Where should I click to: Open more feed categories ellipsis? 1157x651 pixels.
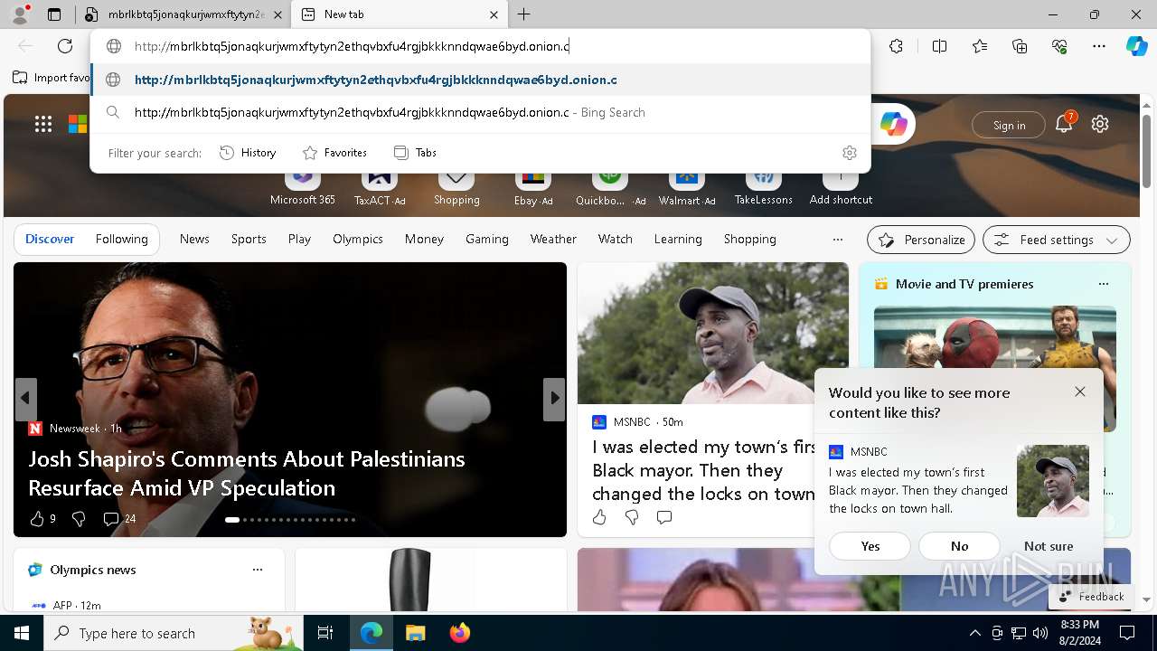coord(837,240)
